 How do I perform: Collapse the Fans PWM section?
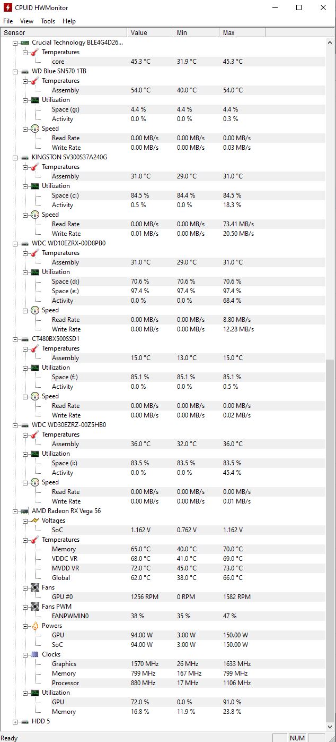pos(25,607)
